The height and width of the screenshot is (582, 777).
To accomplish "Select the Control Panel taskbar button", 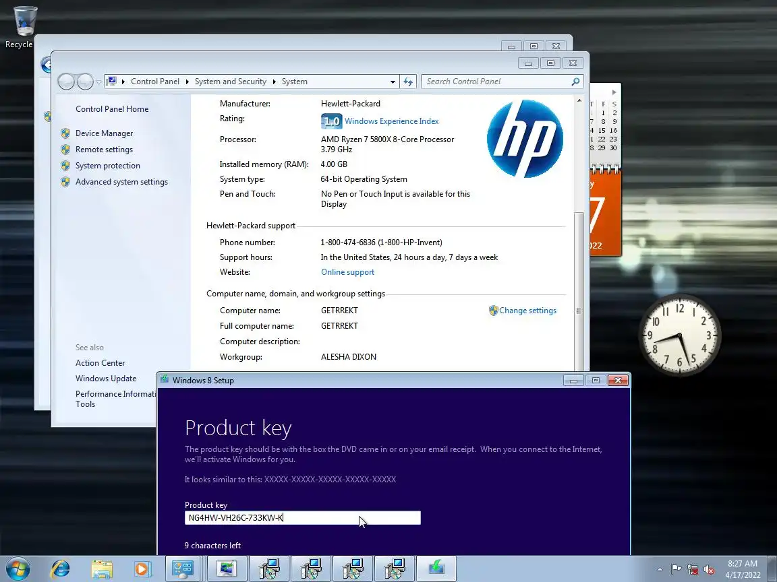I will point(182,569).
